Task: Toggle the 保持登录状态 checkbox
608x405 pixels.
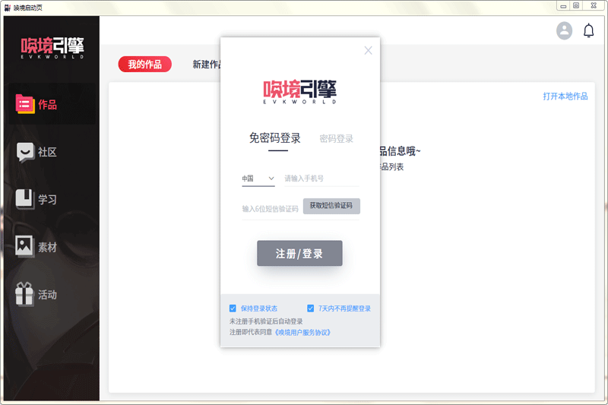Action: point(233,308)
